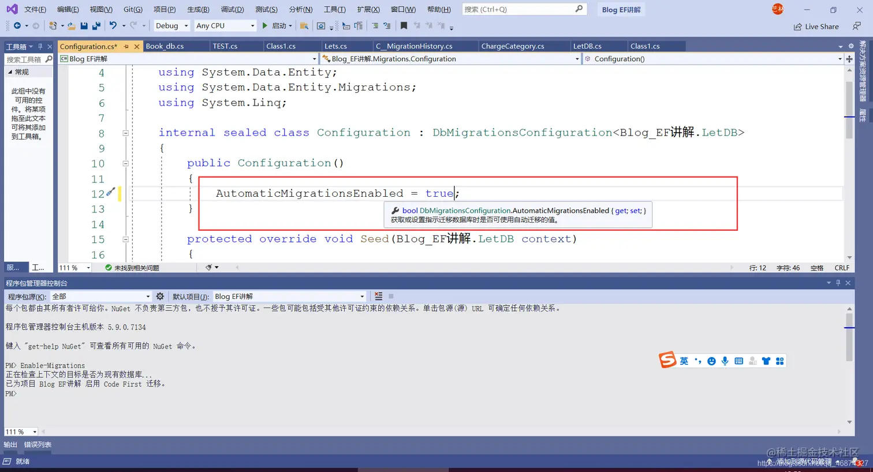873x472 pixels.
Task: Collapse the Configuration() constructor outlining on line 10
Action: coord(125,163)
